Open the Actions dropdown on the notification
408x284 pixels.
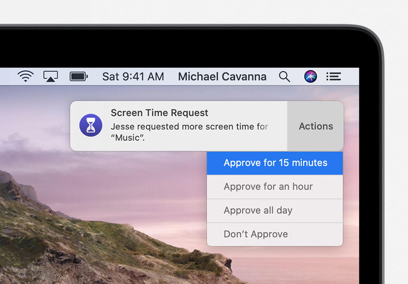point(315,126)
